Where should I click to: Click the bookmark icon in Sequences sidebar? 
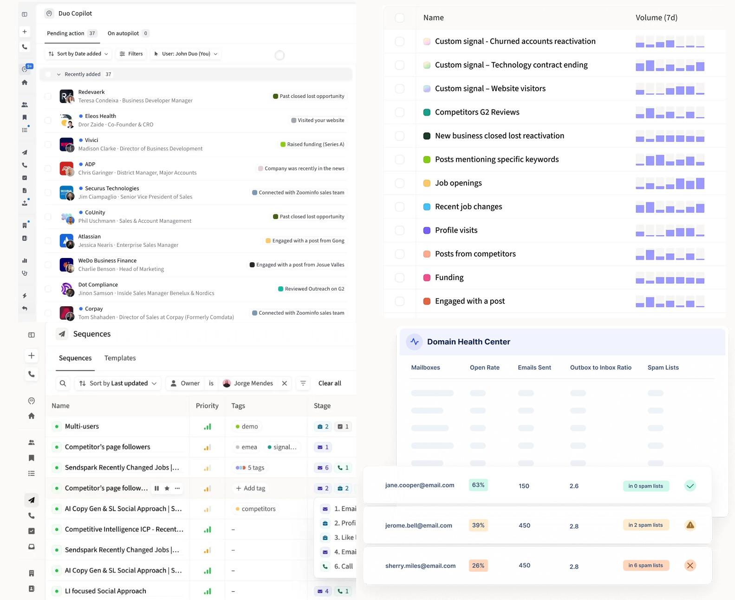pyautogui.click(x=32, y=458)
